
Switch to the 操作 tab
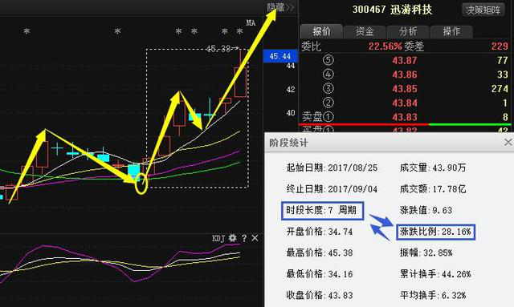[x=451, y=31]
